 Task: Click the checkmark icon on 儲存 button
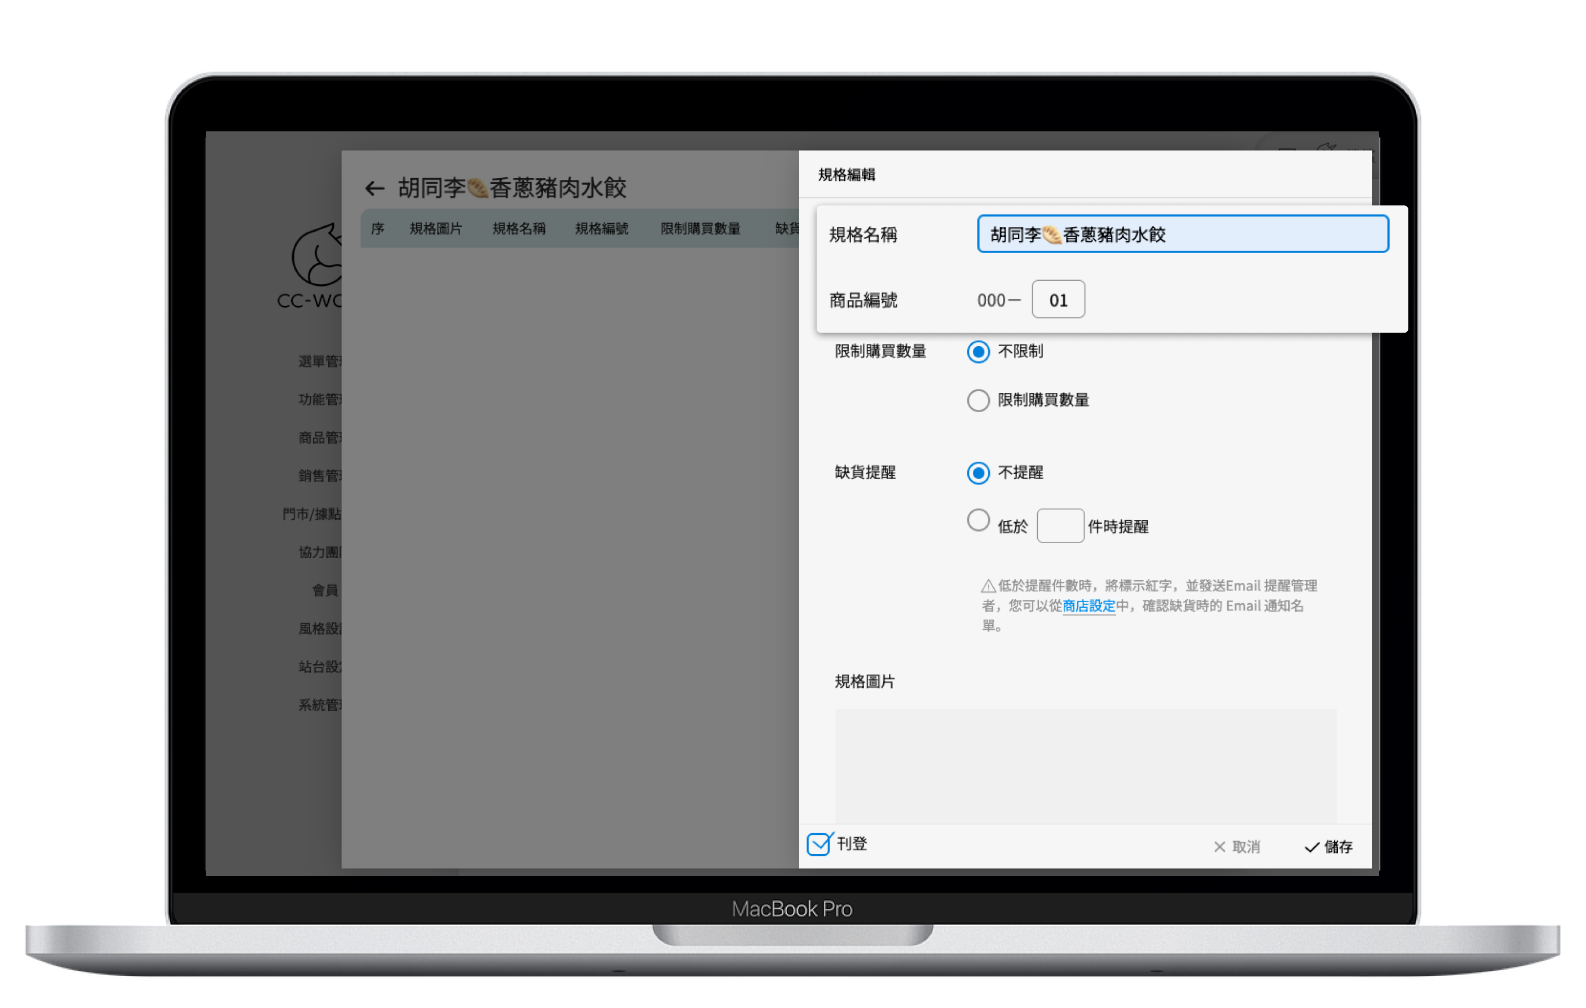coord(1311,847)
